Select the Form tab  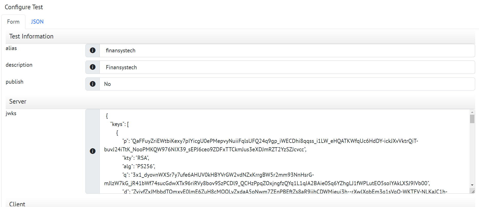[13, 22]
